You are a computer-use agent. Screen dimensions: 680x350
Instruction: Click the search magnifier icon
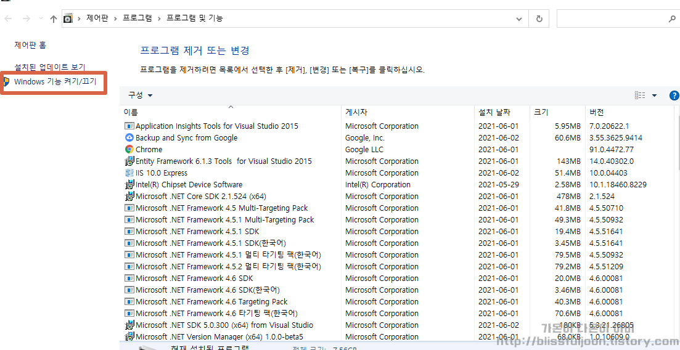672,18
